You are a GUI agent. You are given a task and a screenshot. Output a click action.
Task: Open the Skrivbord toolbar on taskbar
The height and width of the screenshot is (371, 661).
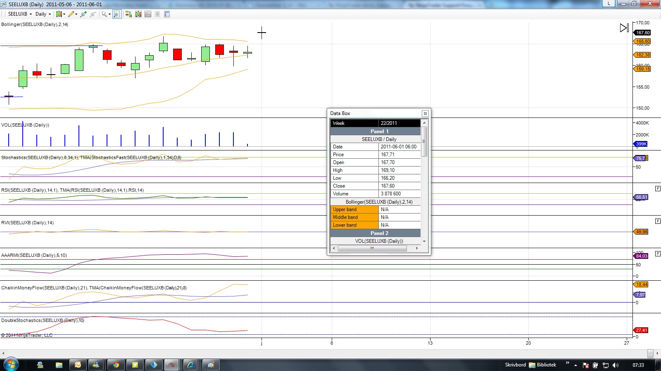[x=515, y=365]
